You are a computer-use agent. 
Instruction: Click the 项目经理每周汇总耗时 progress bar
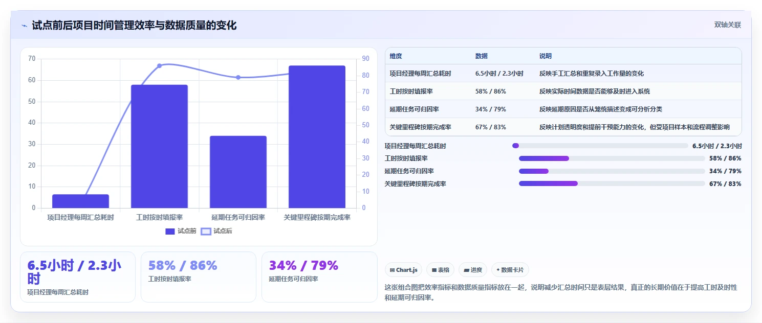coord(600,146)
